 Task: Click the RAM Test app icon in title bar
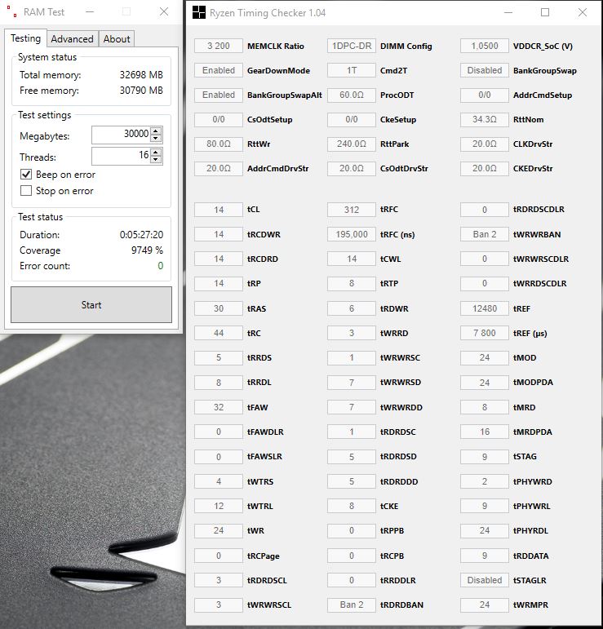coord(11,11)
